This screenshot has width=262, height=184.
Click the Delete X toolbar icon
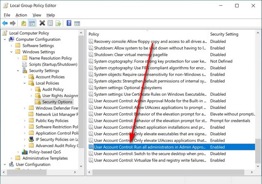[x=42, y=23]
